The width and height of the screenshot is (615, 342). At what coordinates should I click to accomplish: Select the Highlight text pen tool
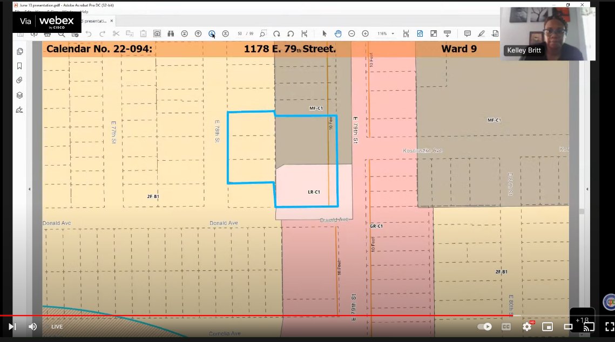tap(481, 33)
